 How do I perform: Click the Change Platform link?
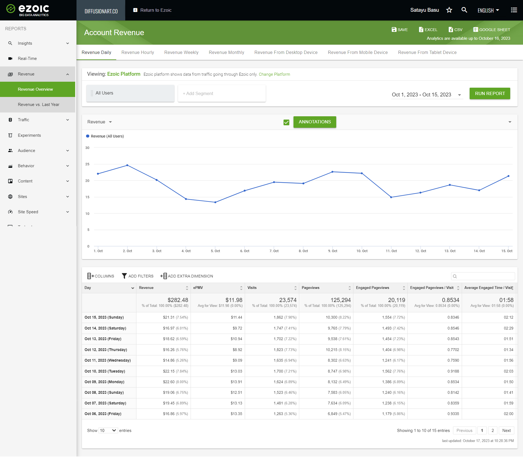click(274, 74)
